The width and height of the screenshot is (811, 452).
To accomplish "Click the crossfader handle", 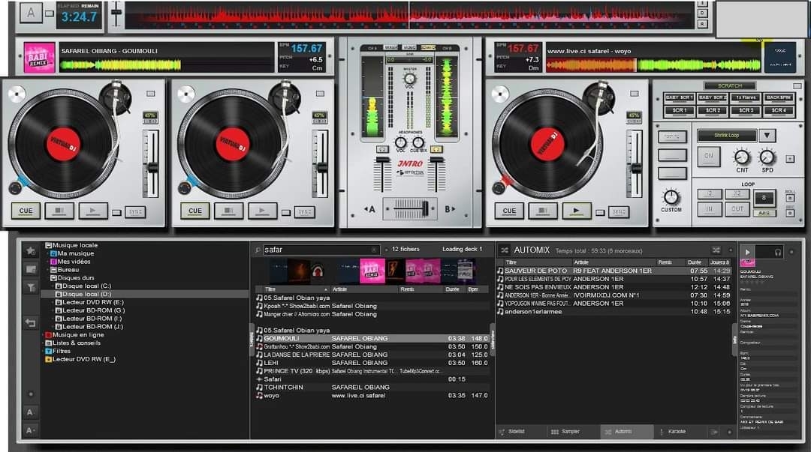I will coord(425,208).
